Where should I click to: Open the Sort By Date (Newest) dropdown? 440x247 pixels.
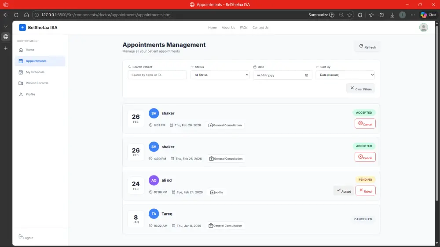tap(345, 75)
